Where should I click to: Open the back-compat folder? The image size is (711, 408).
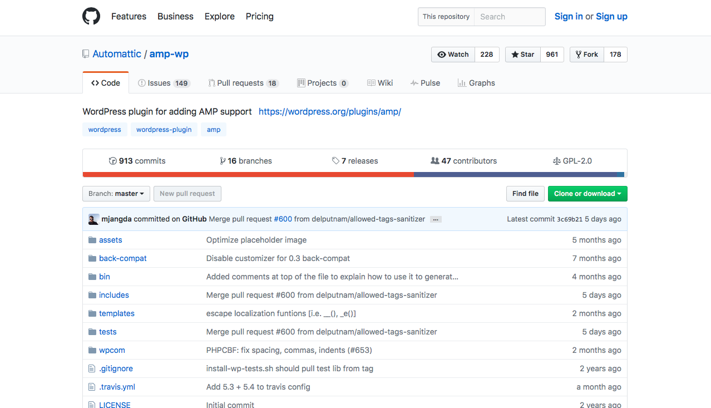click(x=123, y=258)
